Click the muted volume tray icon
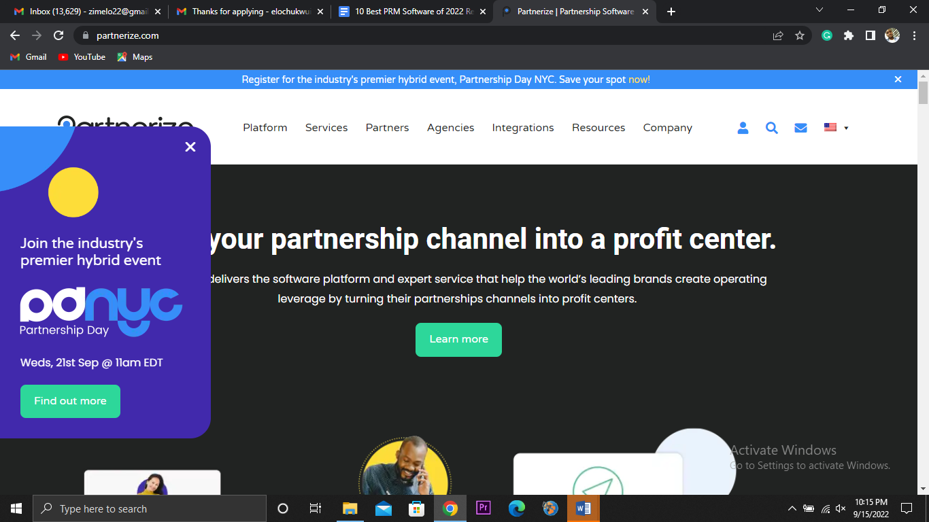Screen dimensions: 929x522 pyautogui.click(x=841, y=508)
